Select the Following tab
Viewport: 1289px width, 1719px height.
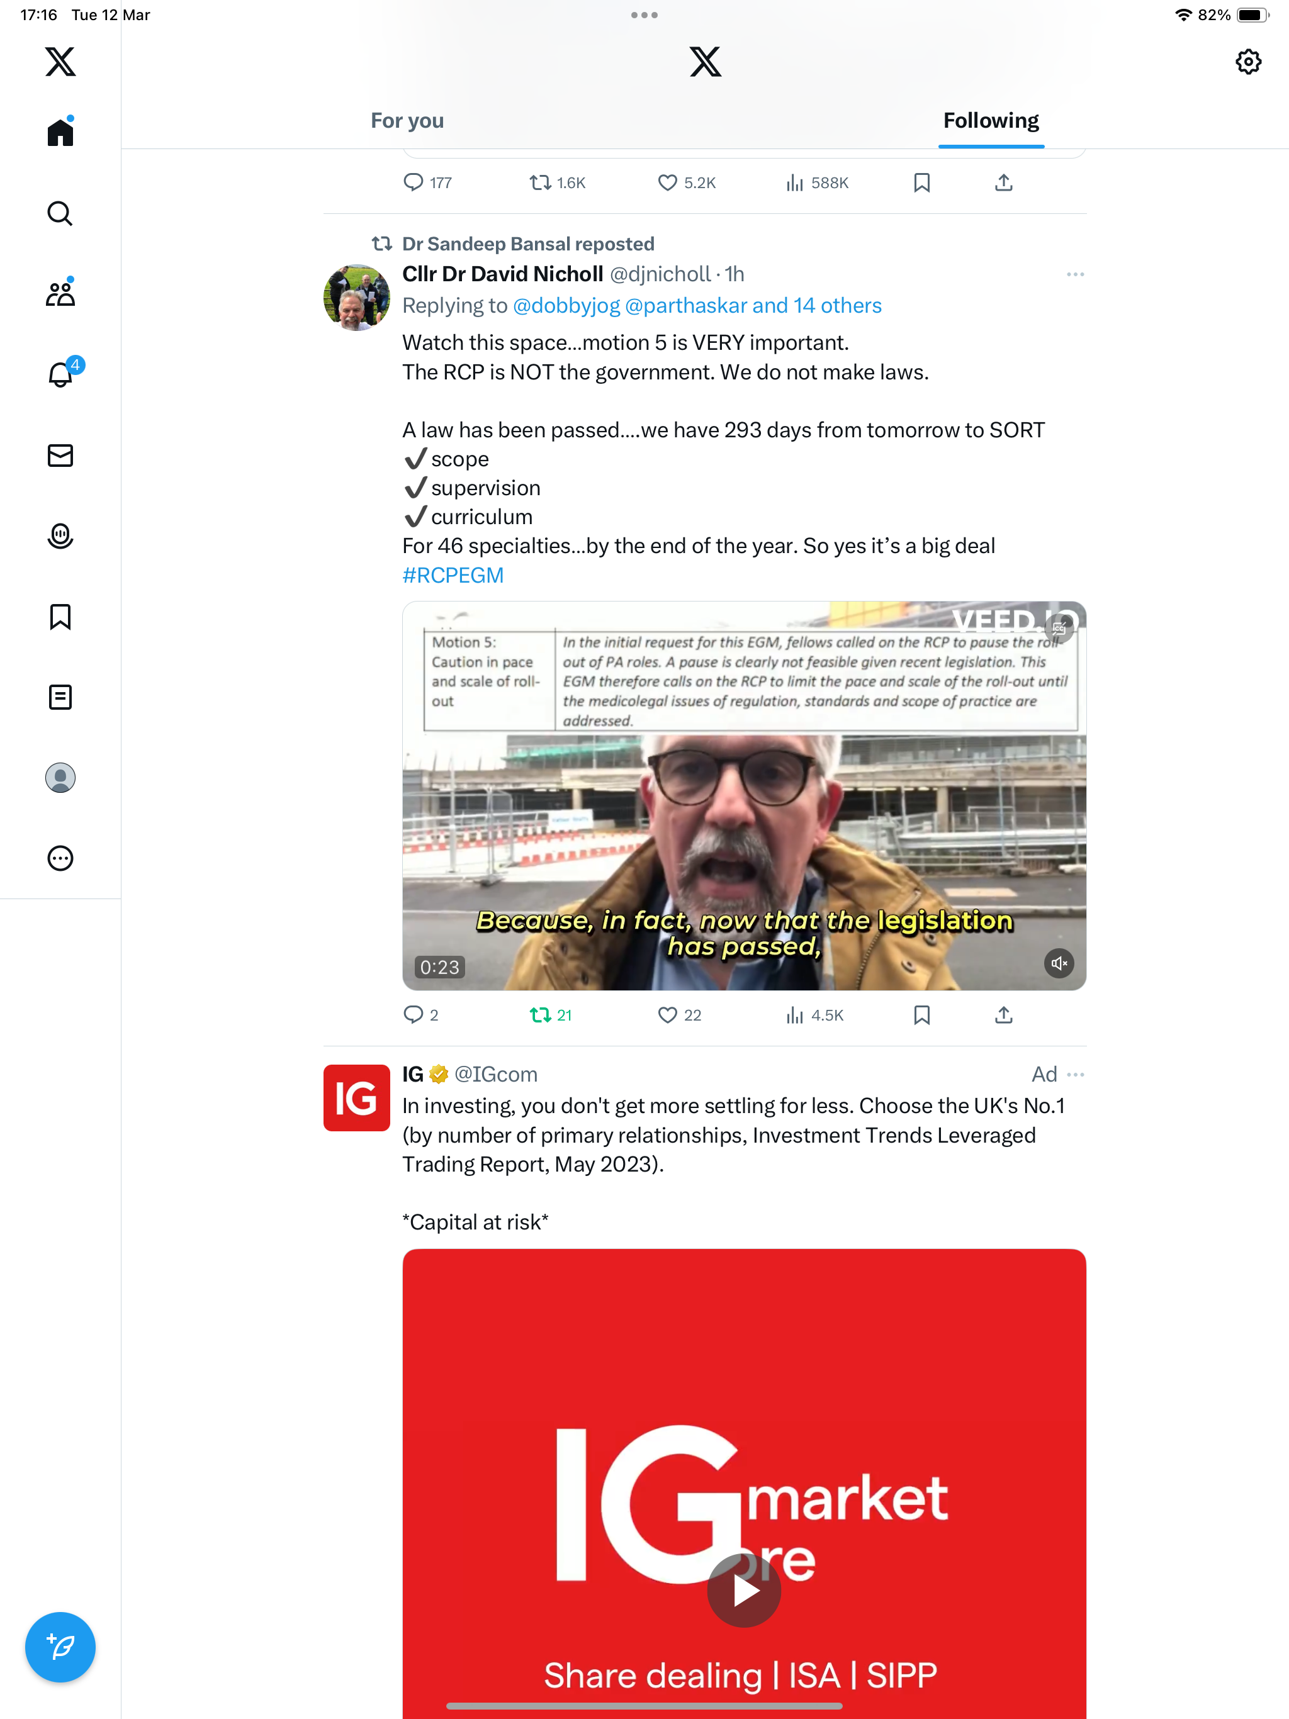coord(991,120)
